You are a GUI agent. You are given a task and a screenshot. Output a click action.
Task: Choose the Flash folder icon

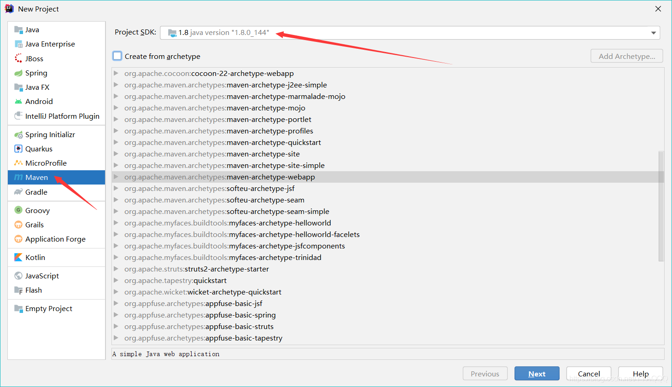[18, 290]
